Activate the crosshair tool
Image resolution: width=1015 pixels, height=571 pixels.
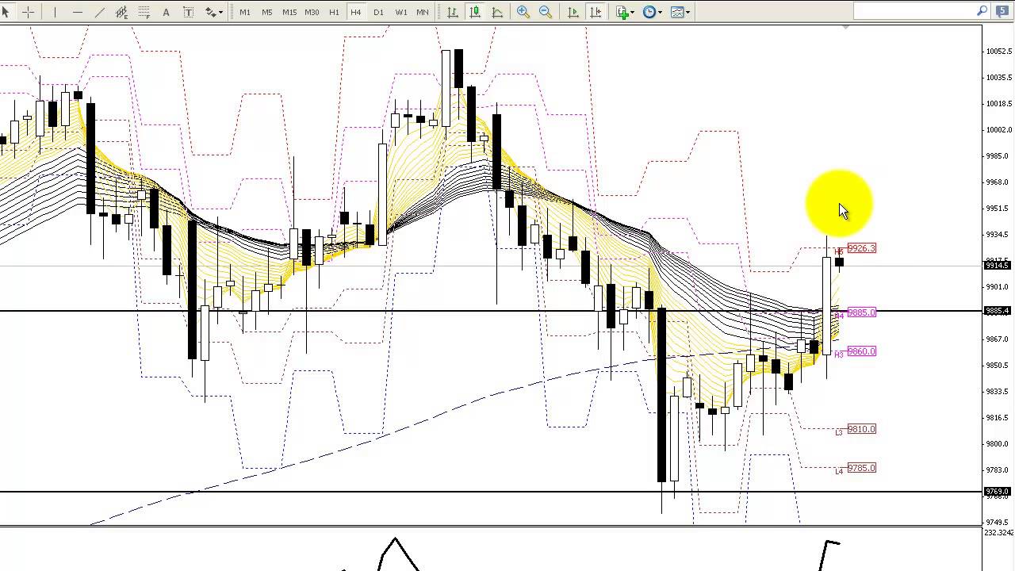click(x=28, y=12)
